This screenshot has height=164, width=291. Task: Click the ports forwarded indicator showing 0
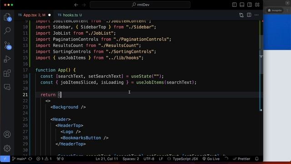pyautogui.click(x=60, y=159)
